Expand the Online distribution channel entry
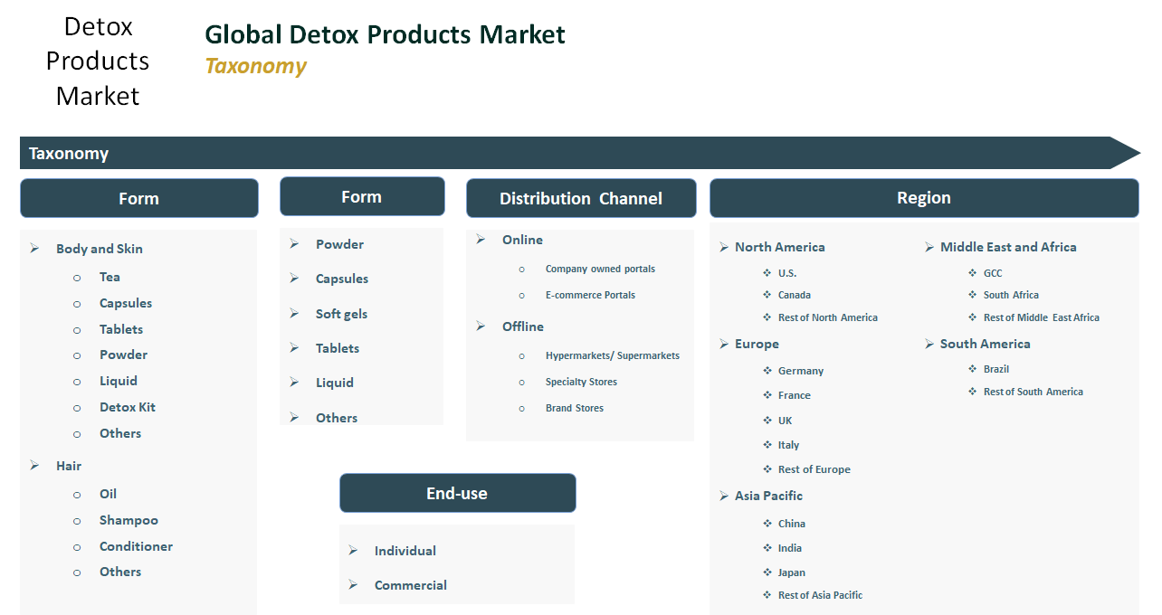This screenshot has height=615, width=1162. (522, 240)
